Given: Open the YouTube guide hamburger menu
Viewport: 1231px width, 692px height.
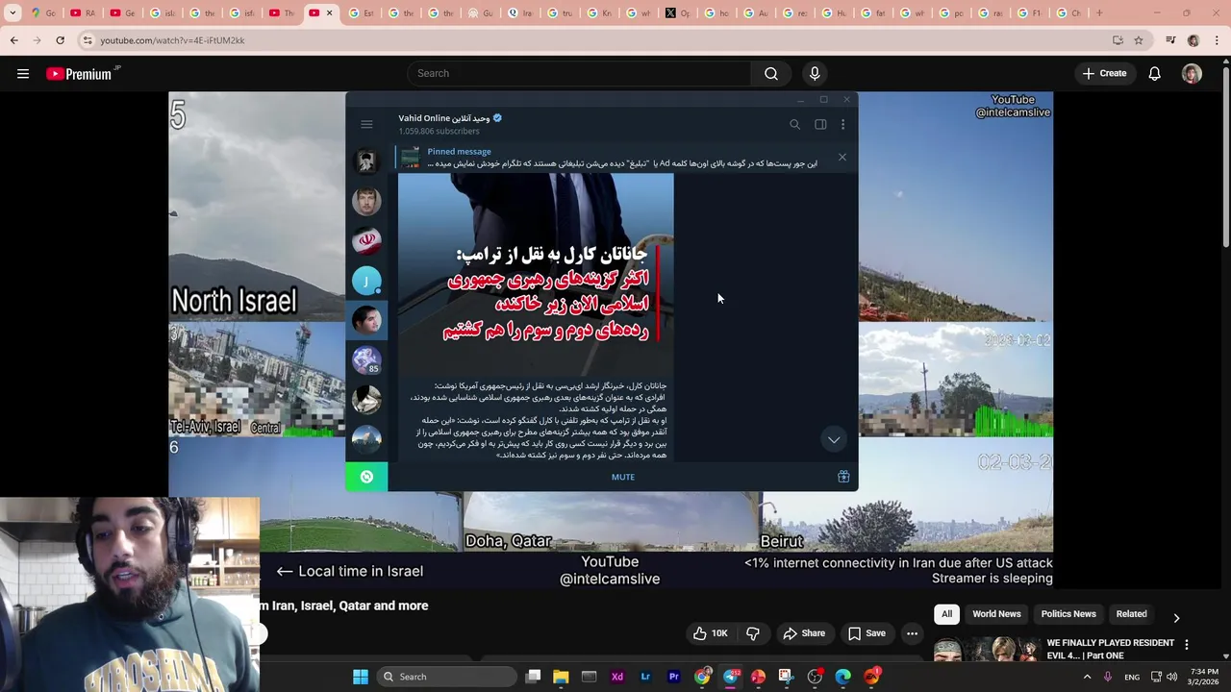Looking at the screenshot, I should (23, 73).
